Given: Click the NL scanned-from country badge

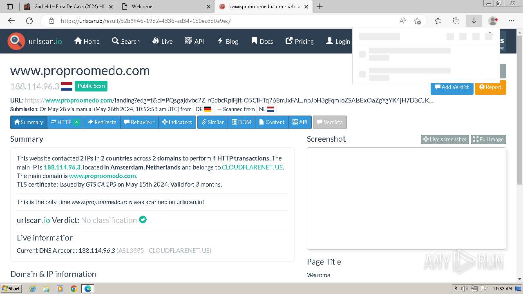Looking at the screenshot, I should click(266, 109).
